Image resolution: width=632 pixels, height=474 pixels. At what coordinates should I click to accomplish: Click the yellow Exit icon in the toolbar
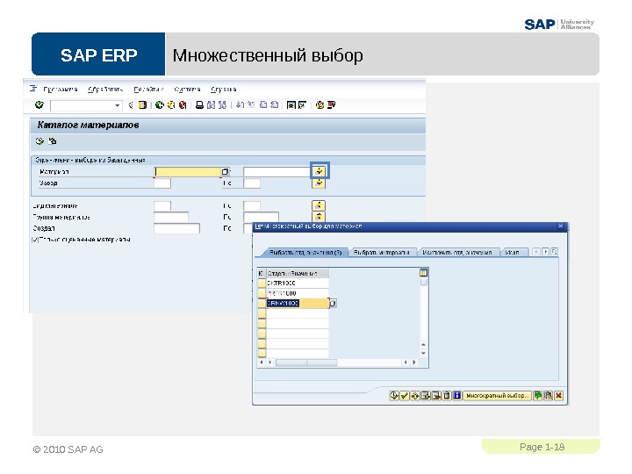(171, 105)
